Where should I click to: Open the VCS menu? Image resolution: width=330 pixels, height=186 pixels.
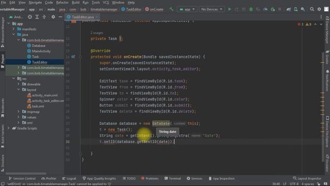106,3
